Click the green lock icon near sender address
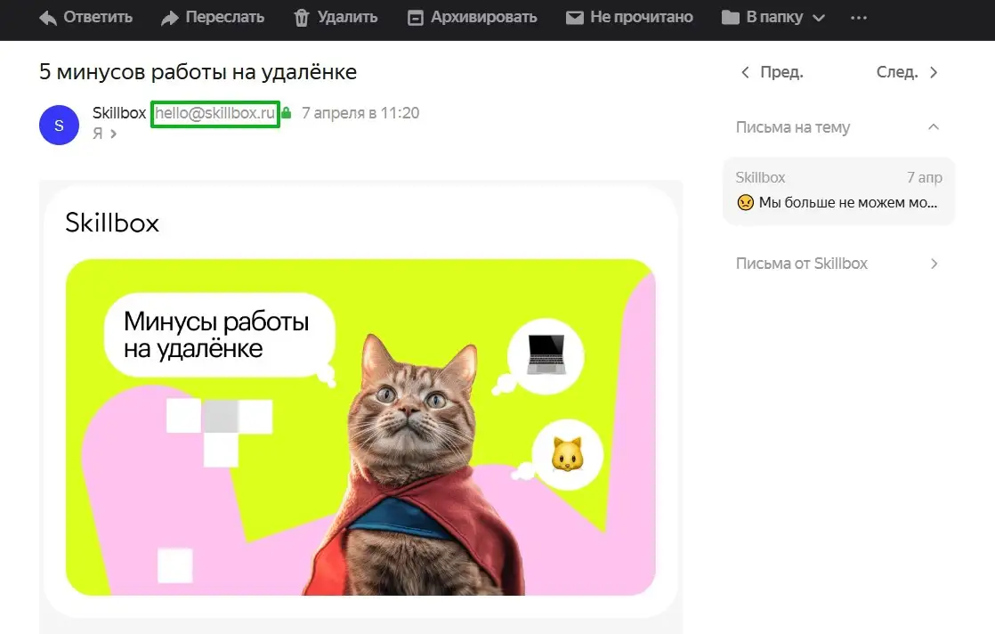The height and width of the screenshot is (634, 995). pyautogui.click(x=287, y=113)
